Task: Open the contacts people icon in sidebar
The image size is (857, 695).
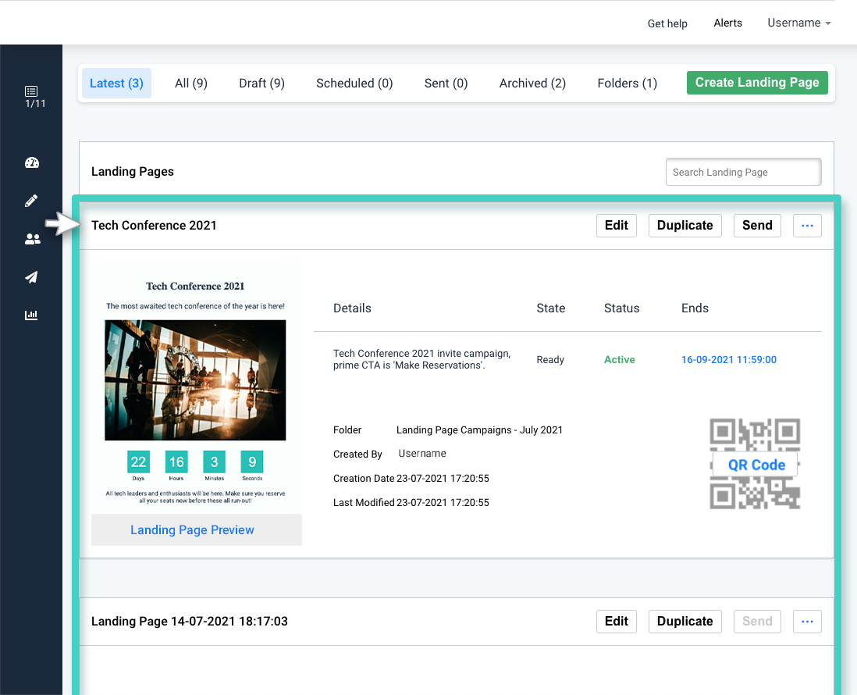Action: (32, 239)
